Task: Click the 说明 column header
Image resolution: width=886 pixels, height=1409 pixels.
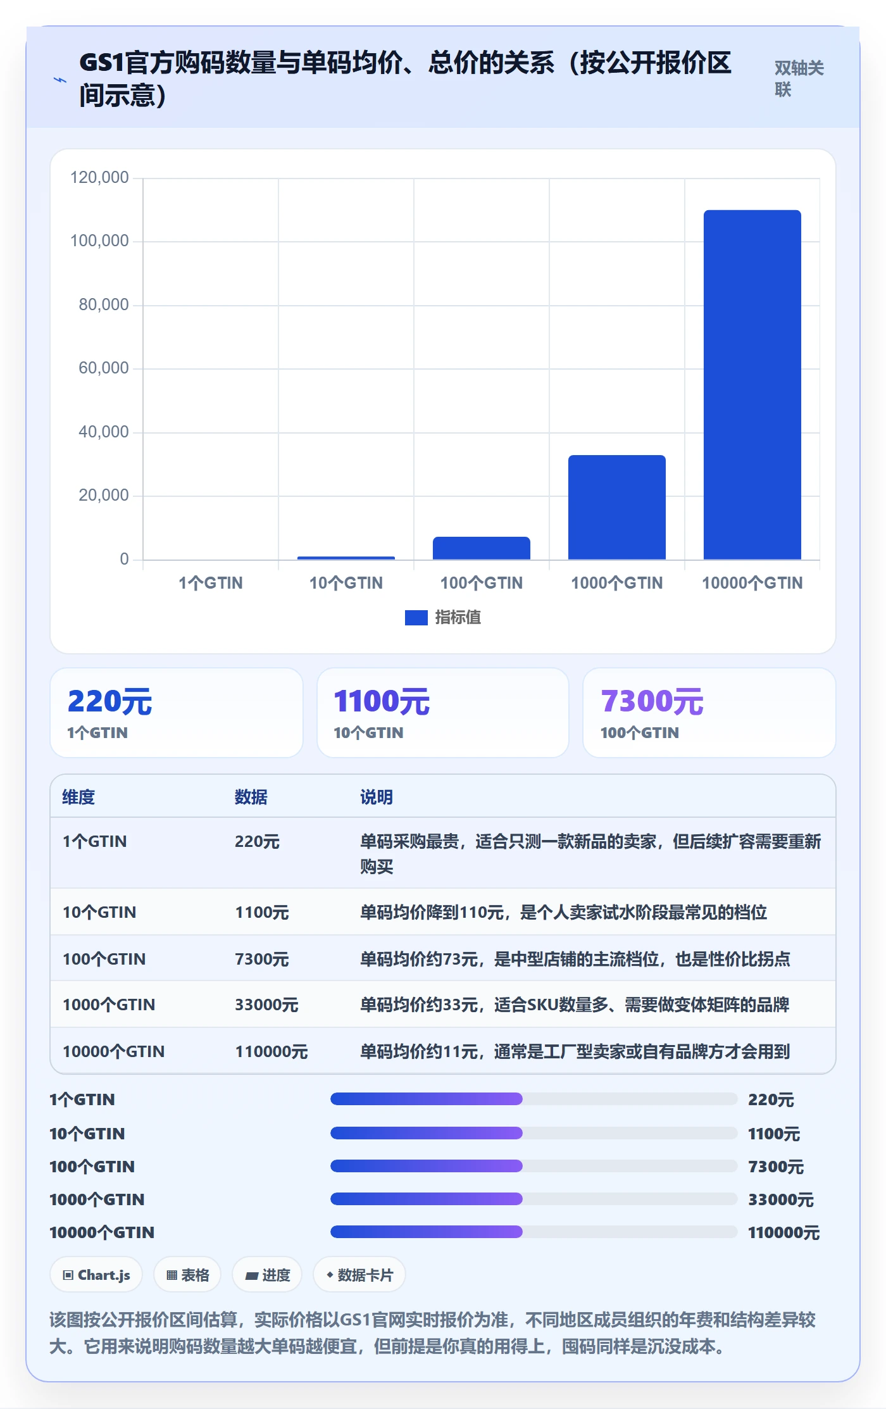Action: click(377, 797)
